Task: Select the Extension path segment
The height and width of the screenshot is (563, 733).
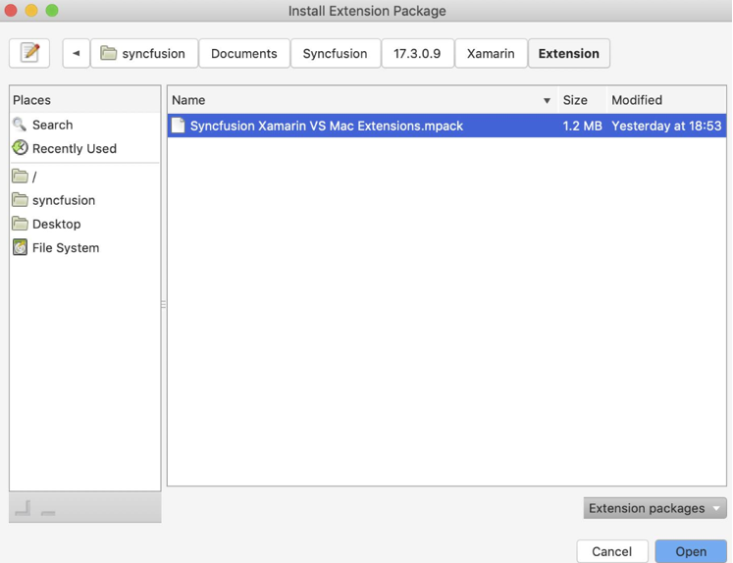Action: coord(569,53)
